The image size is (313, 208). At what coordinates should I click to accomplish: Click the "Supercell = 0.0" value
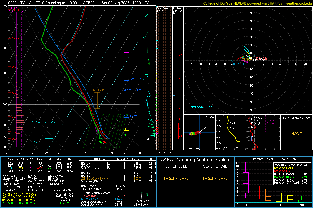[x=64, y=194]
